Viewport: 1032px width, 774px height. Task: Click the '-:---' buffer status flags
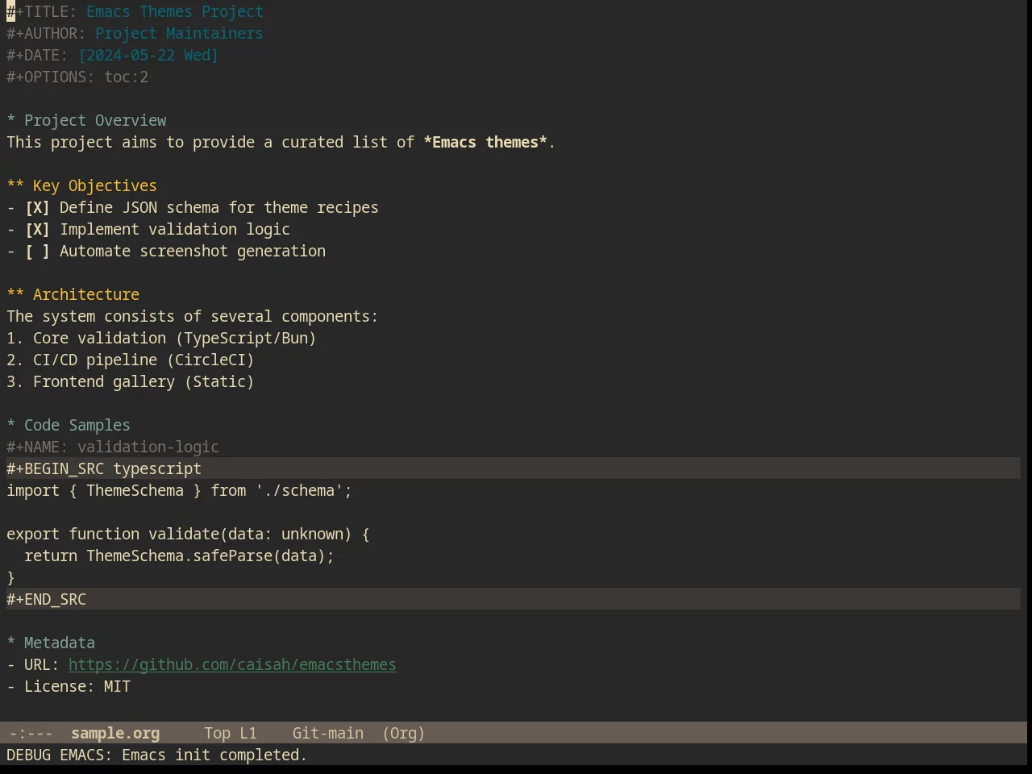pyautogui.click(x=31, y=734)
